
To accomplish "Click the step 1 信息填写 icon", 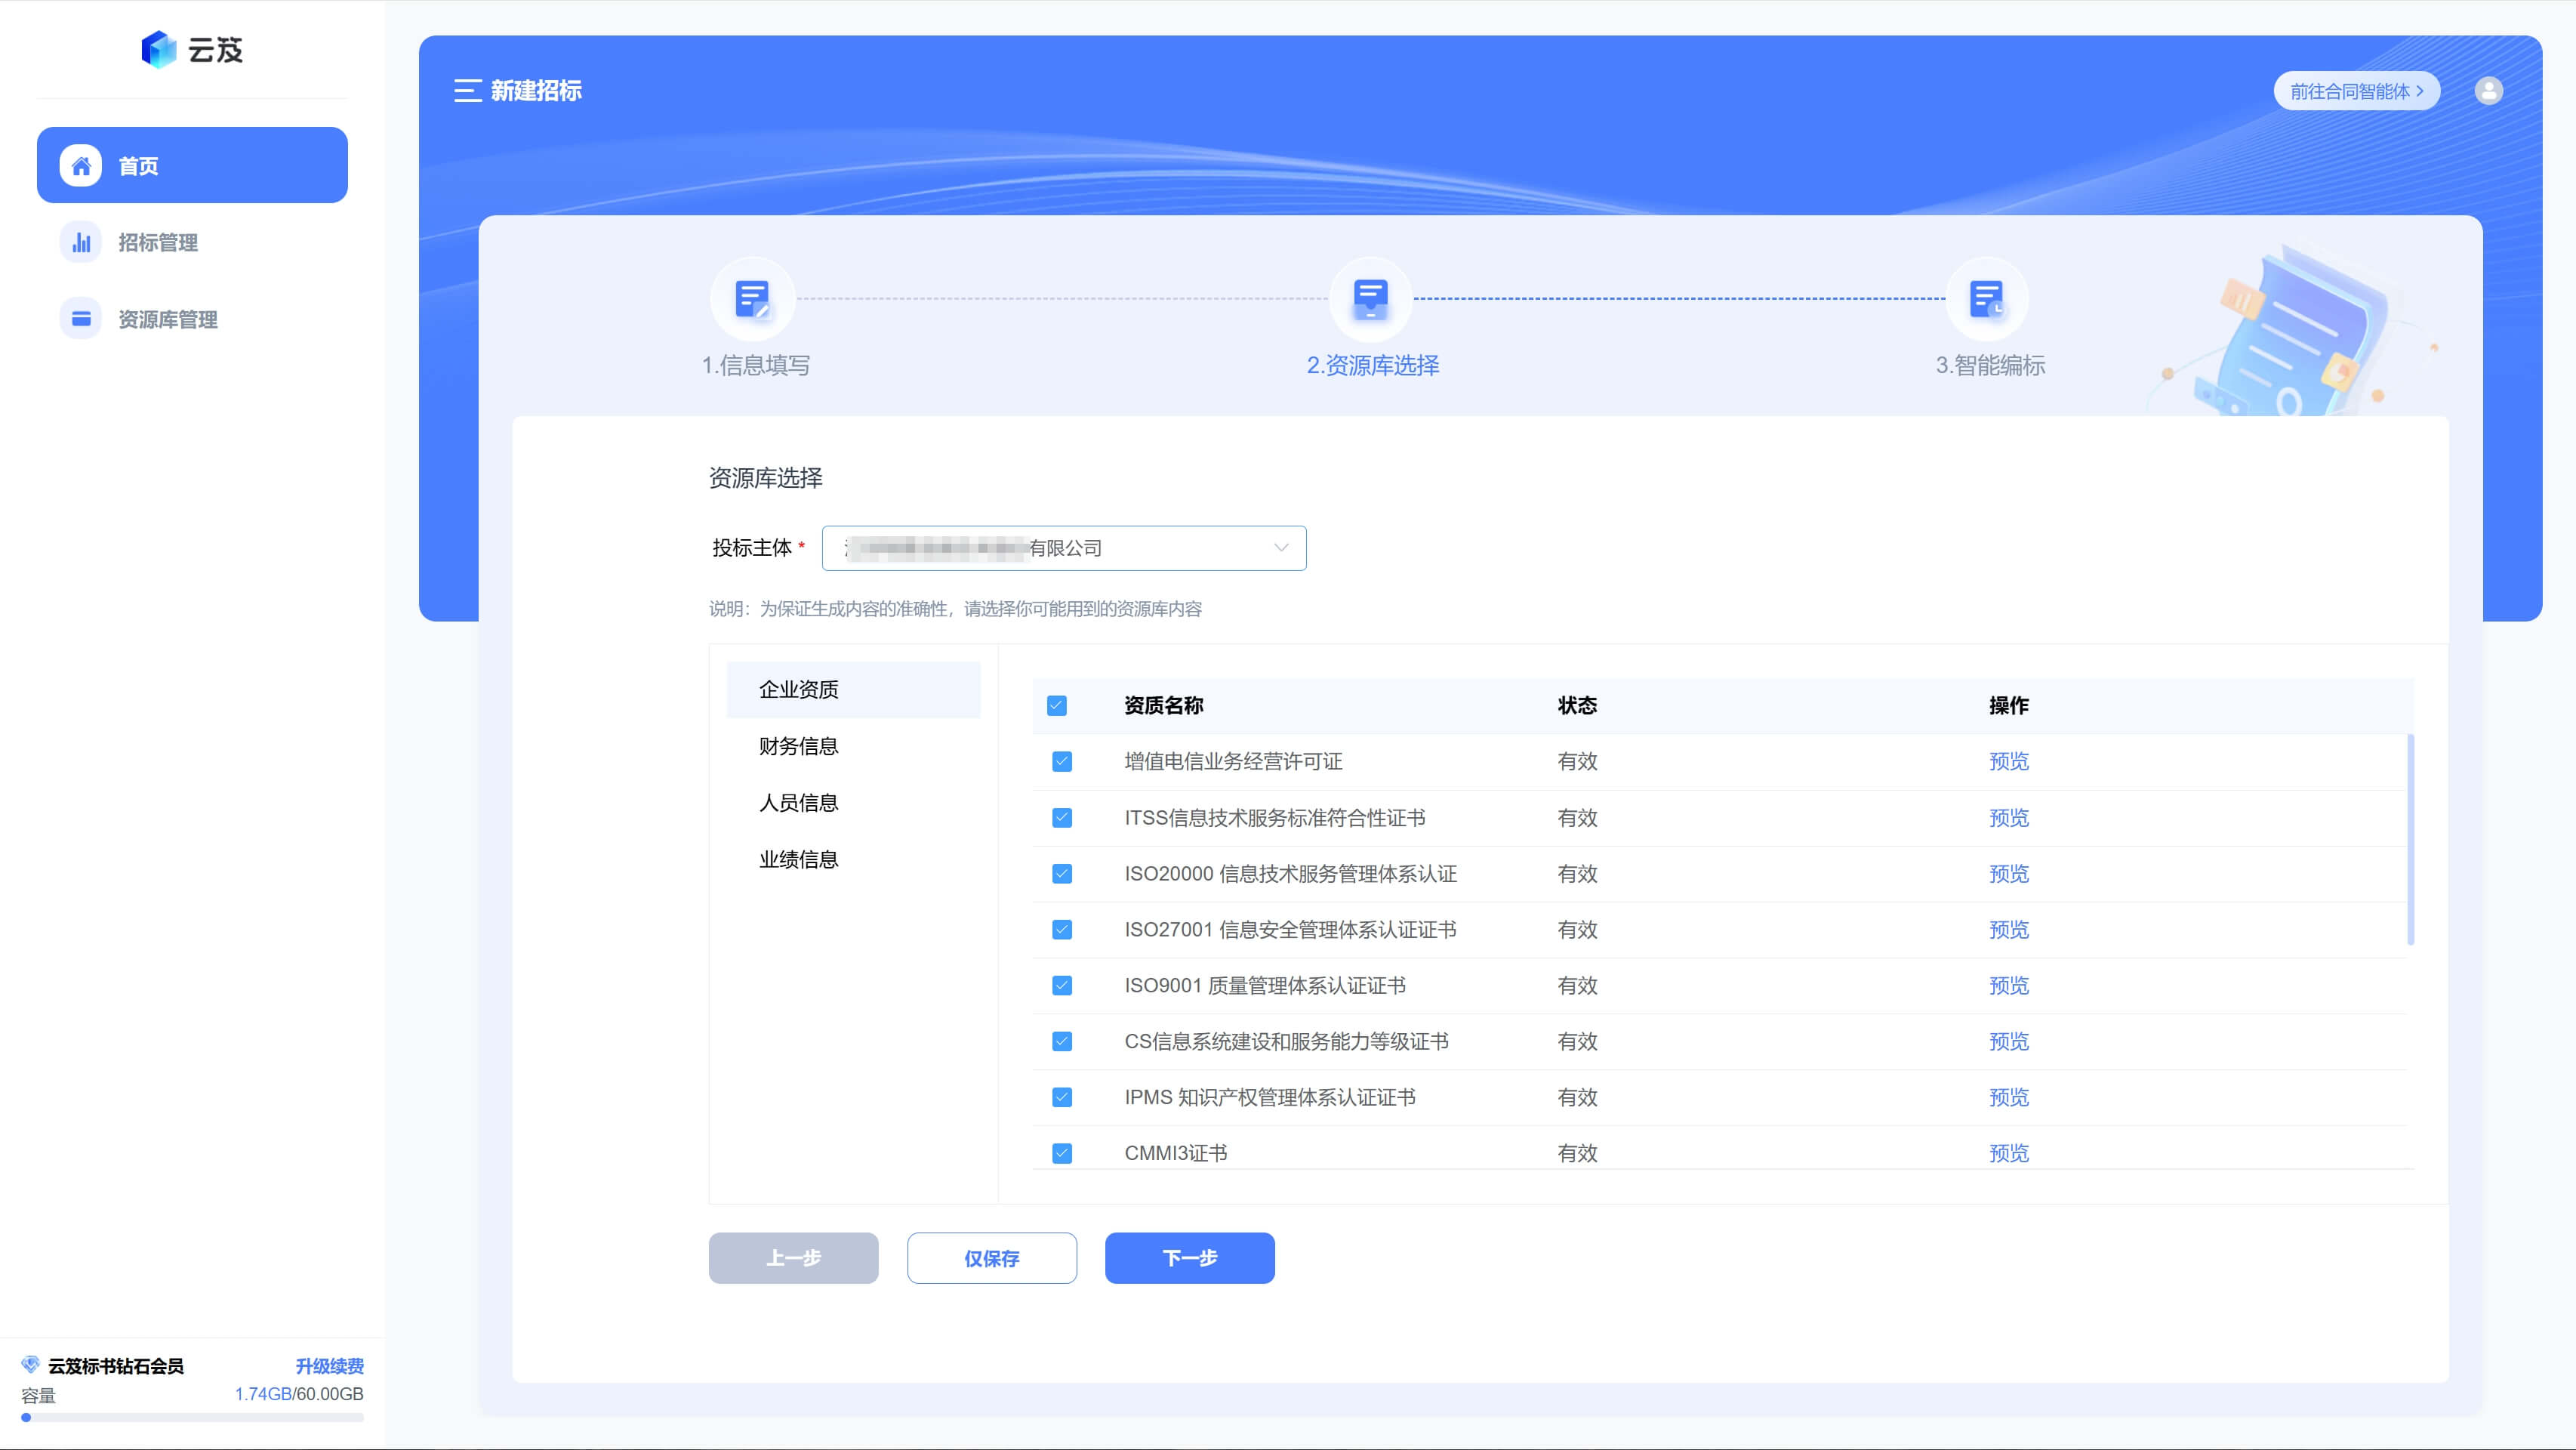I will pyautogui.click(x=752, y=299).
